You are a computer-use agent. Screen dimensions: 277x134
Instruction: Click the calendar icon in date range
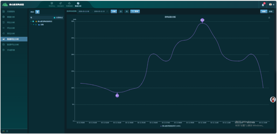107,12
